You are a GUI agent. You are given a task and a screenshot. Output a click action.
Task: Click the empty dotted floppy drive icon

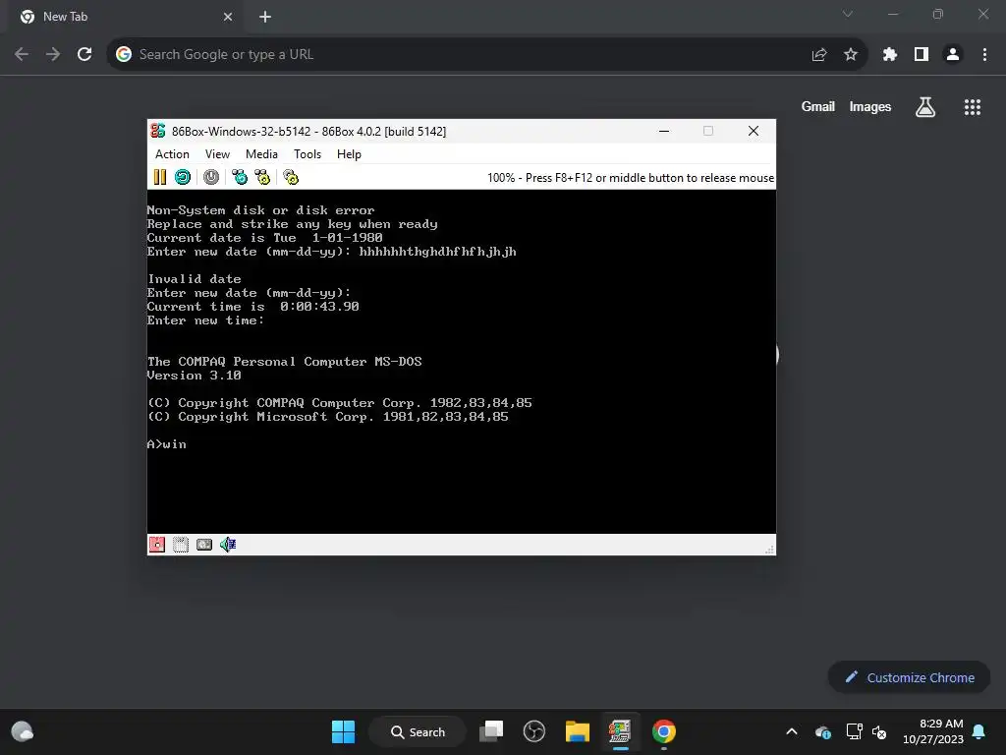point(181,545)
